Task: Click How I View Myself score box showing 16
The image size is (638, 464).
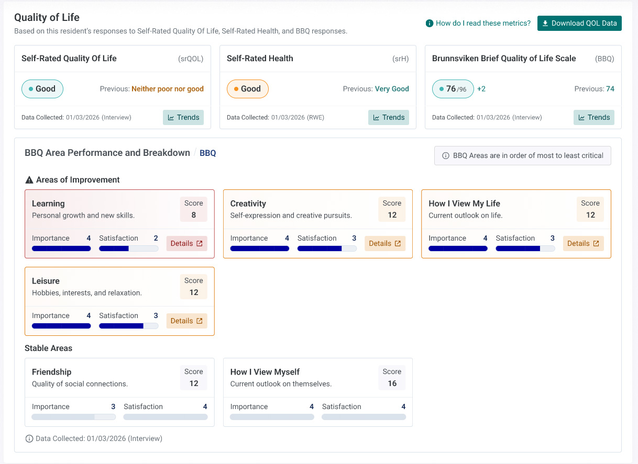Action: coord(392,378)
